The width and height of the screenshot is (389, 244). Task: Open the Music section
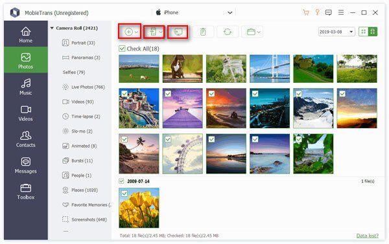[26, 87]
